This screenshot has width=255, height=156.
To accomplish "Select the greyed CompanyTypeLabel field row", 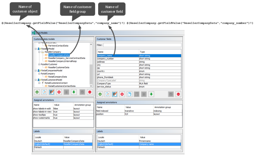I will click(x=139, y=81).
